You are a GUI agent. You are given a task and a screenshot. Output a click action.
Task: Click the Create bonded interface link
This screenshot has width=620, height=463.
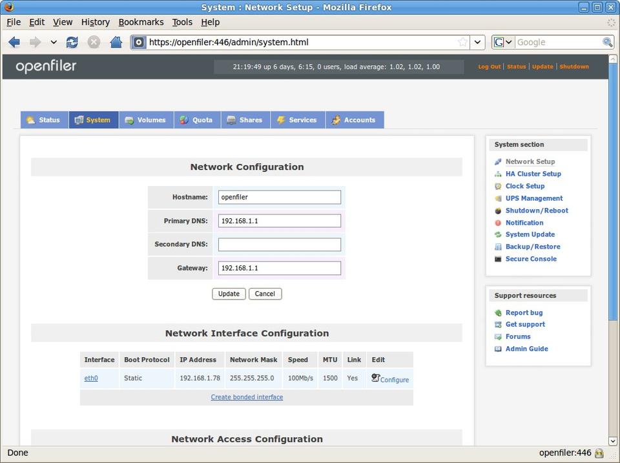pos(247,397)
